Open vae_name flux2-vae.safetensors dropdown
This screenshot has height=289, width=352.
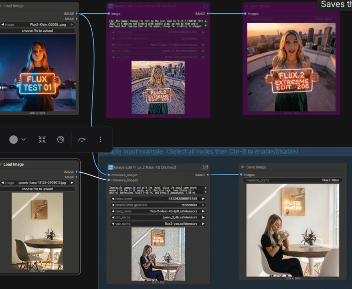(158, 224)
